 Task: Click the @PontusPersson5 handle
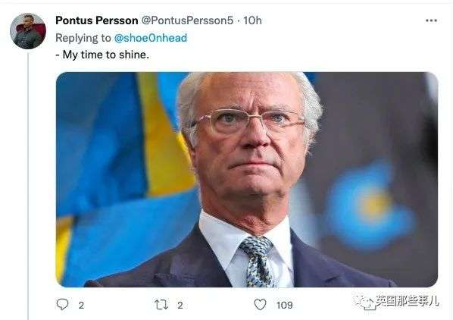(x=187, y=20)
